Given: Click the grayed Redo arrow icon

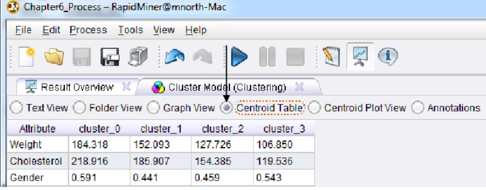Looking at the screenshot, I should click(x=203, y=57).
